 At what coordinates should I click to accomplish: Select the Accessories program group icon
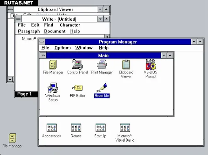pyautogui.click(x=51, y=128)
